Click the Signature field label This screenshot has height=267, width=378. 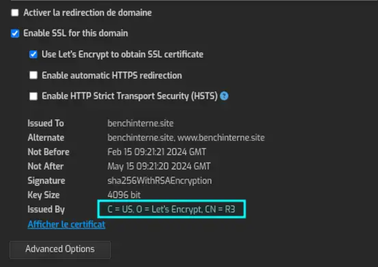pyautogui.click(x=46, y=181)
